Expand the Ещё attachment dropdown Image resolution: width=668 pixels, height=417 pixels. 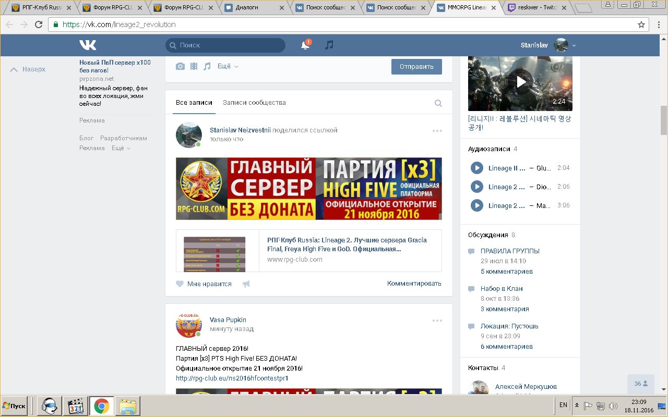tap(228, 66)
